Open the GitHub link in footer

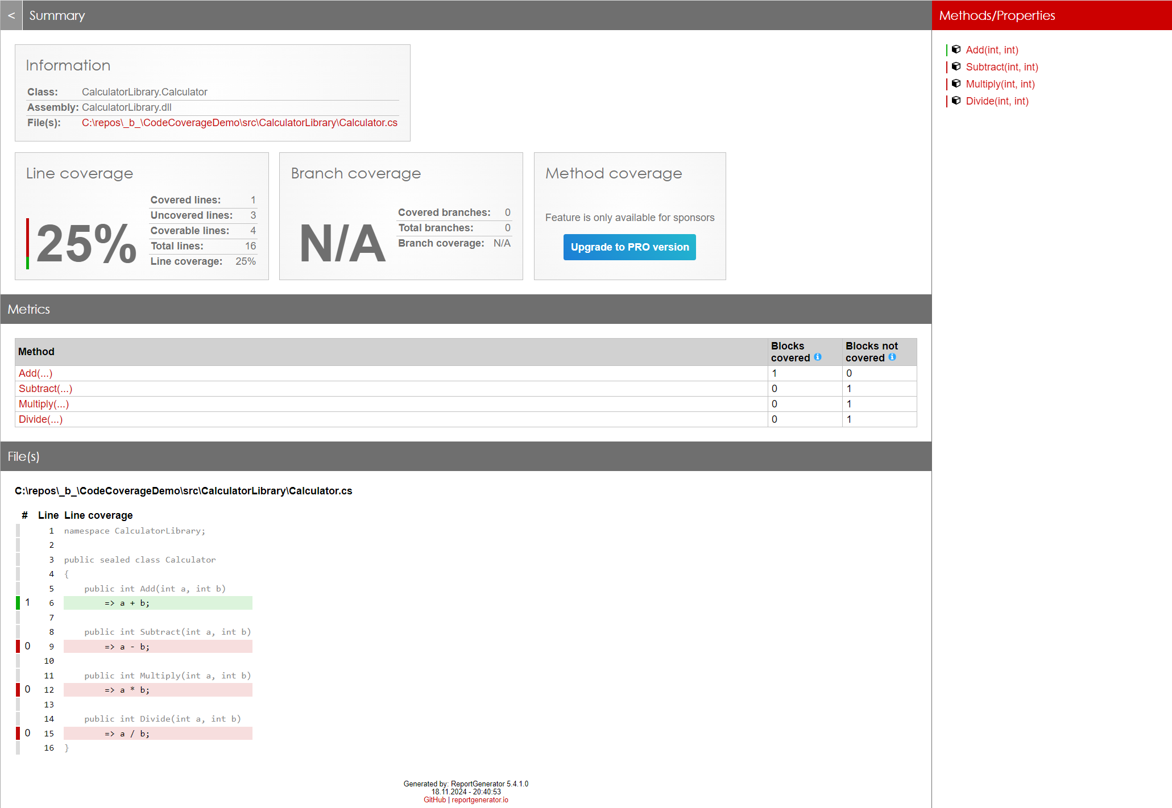[434, 799]
